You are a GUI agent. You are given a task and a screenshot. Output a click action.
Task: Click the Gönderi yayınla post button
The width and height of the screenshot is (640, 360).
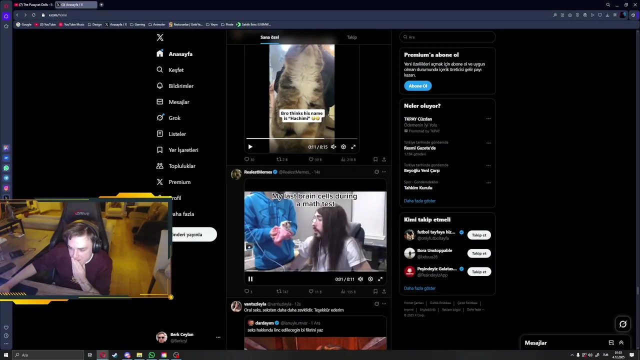tap(194, 234)
